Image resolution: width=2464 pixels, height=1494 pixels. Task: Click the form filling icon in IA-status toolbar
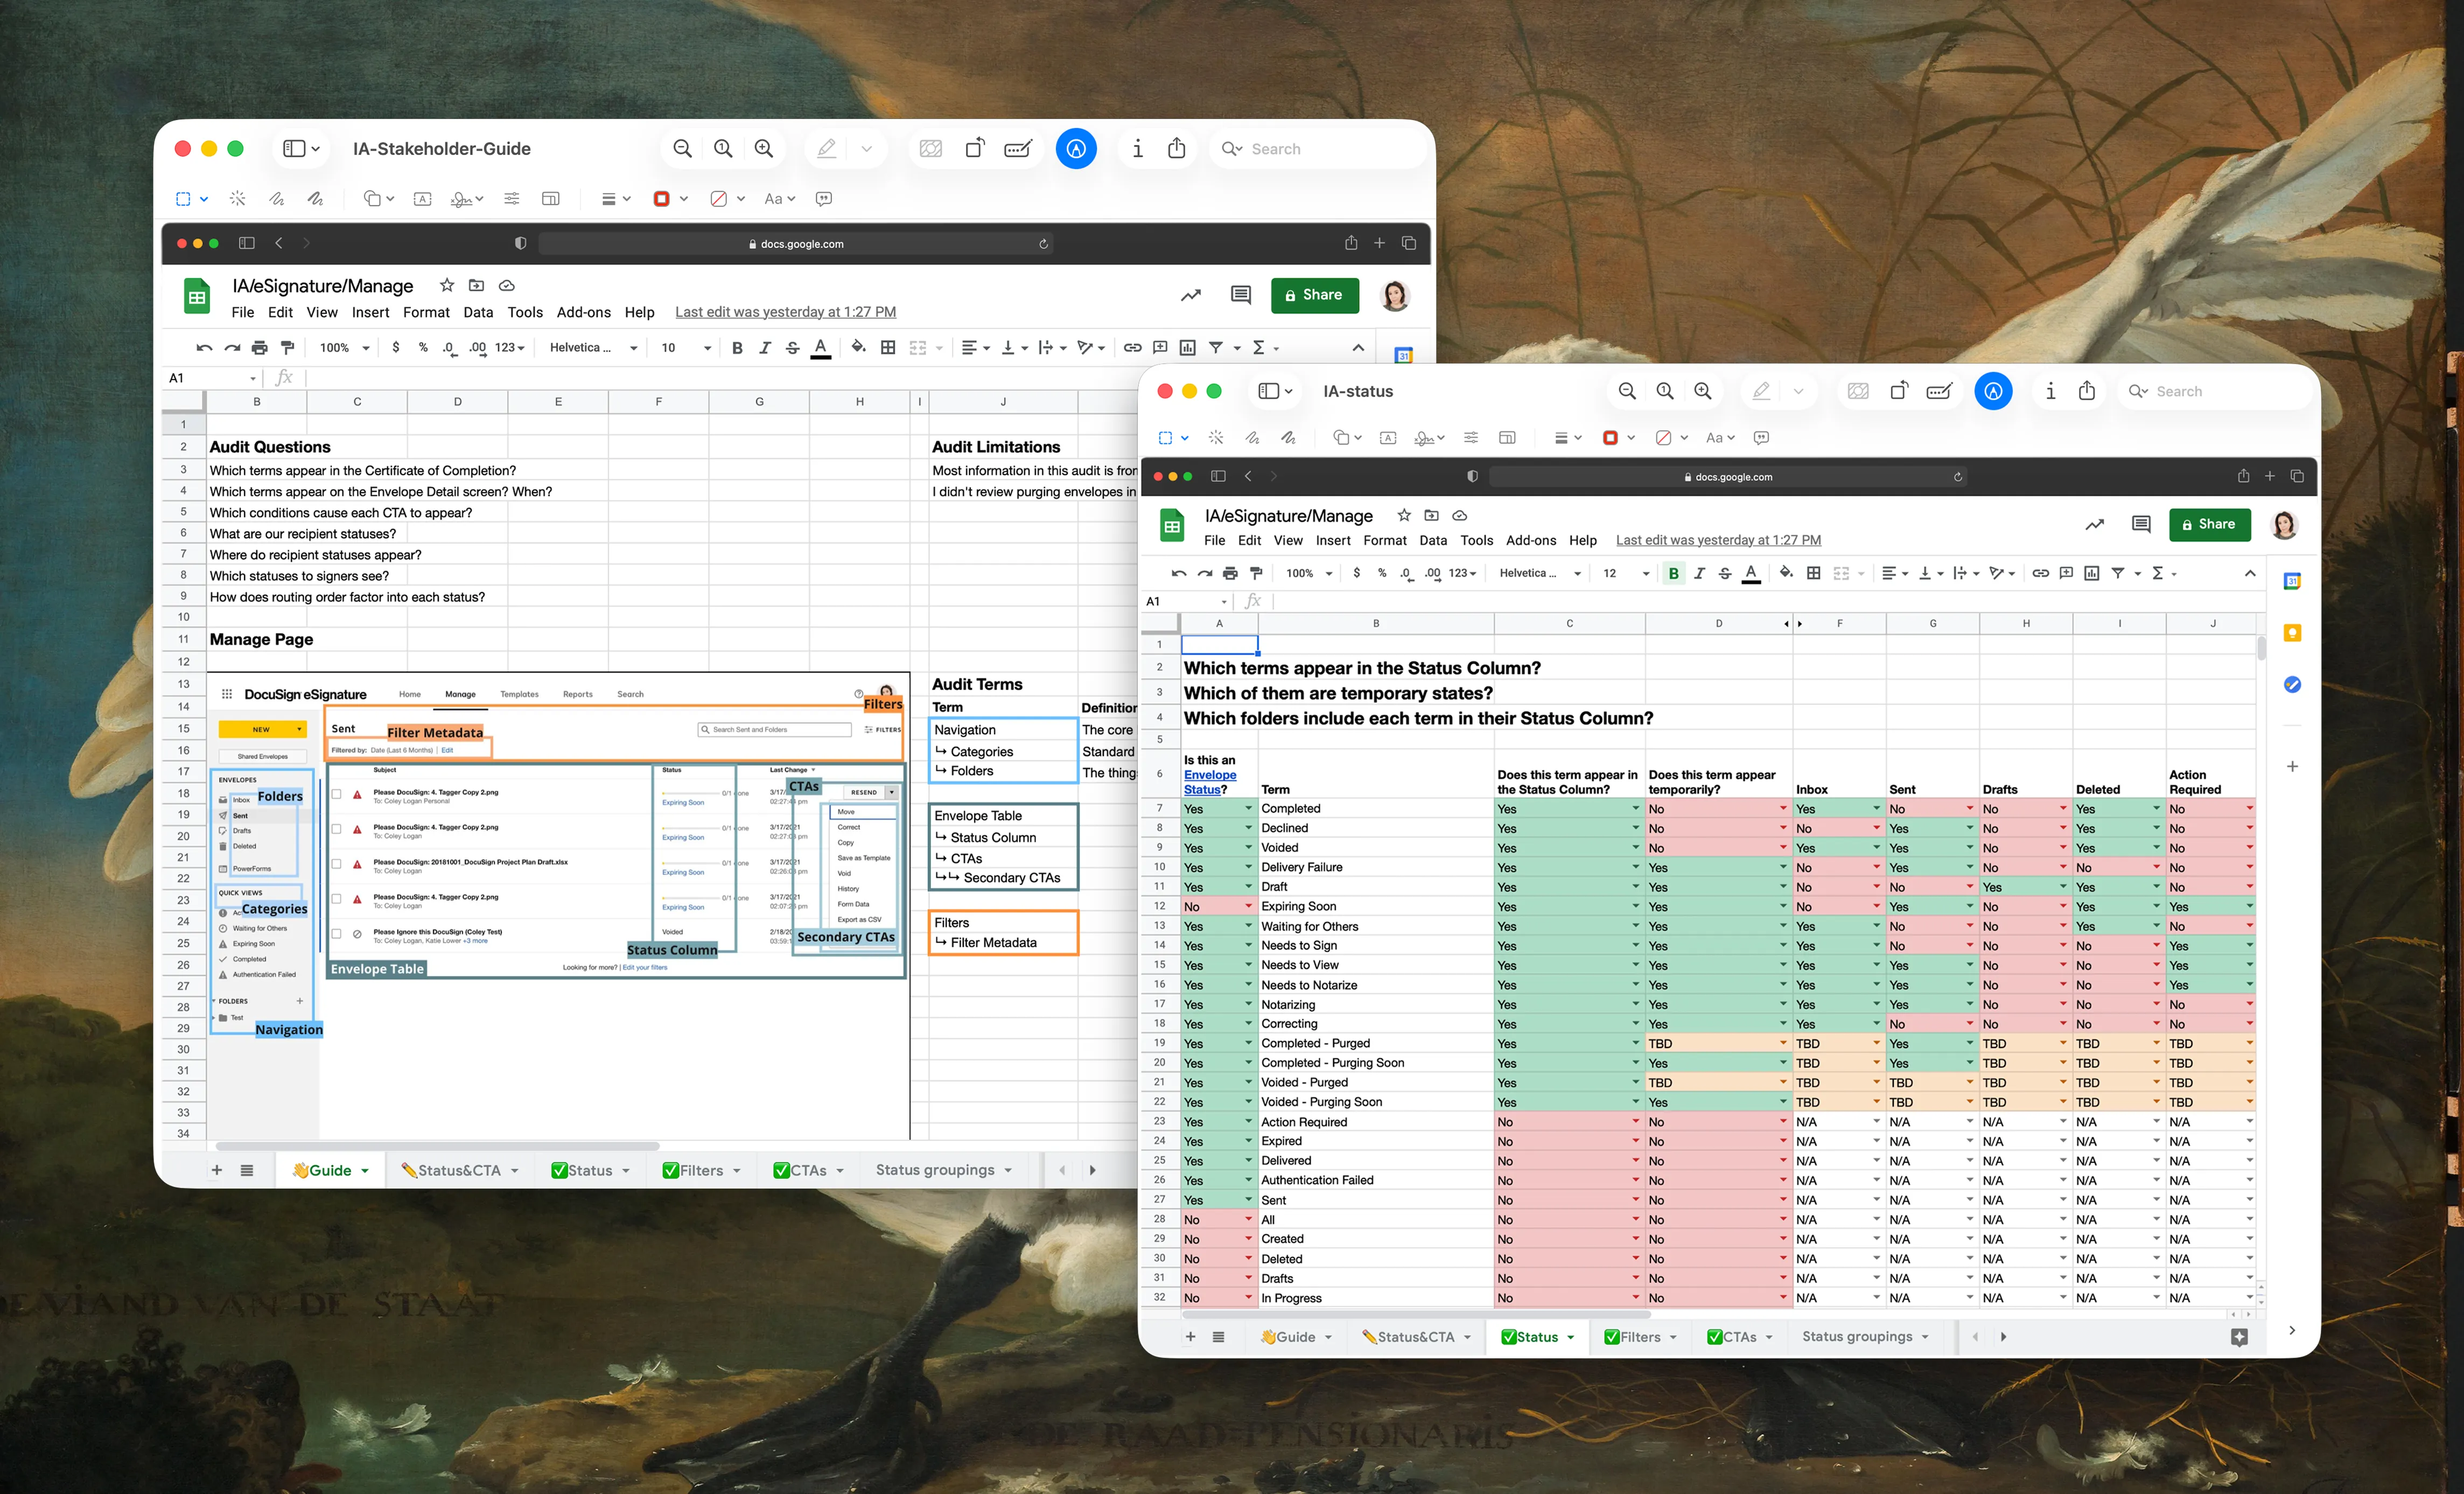1939,391
